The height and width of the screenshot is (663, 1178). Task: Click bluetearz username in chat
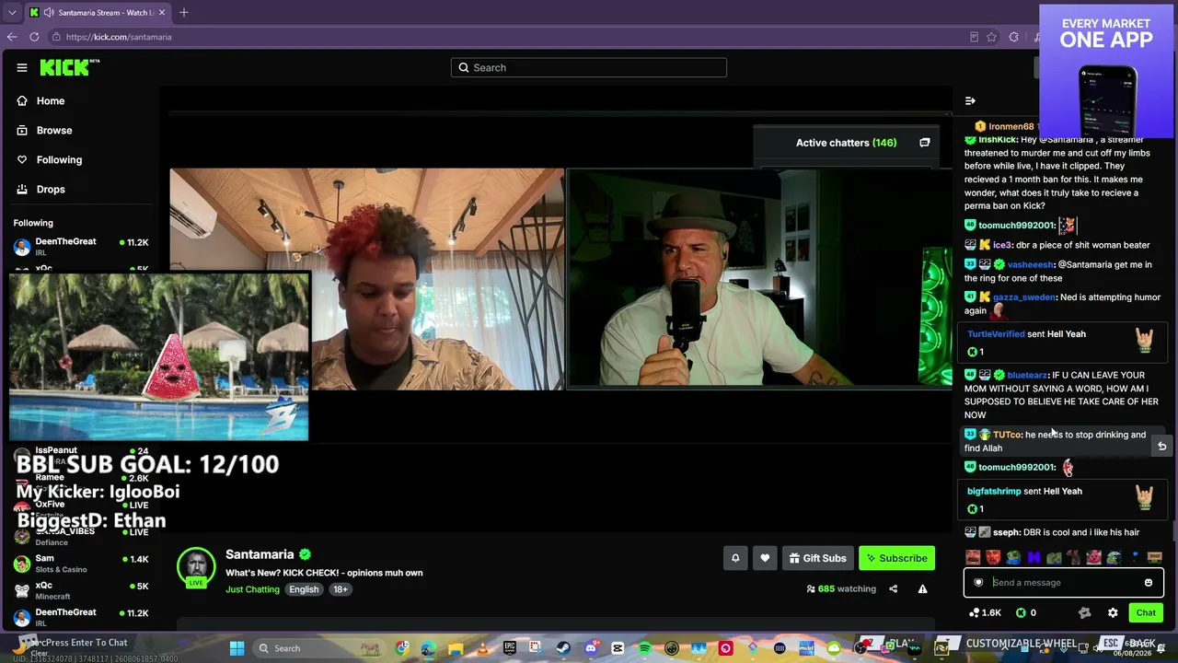click(1027, 376)
